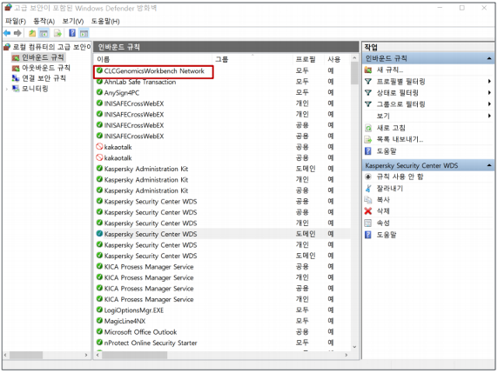This screenshot has width=498, height=373.
Task: Select the AhnLab Safe Transaction rule
Action: (140, 82)
